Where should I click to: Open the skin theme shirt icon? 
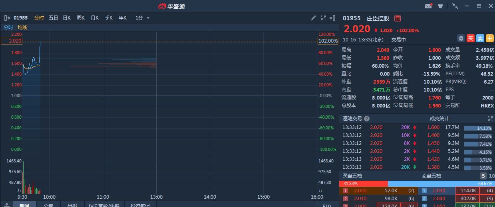(440, 6)
